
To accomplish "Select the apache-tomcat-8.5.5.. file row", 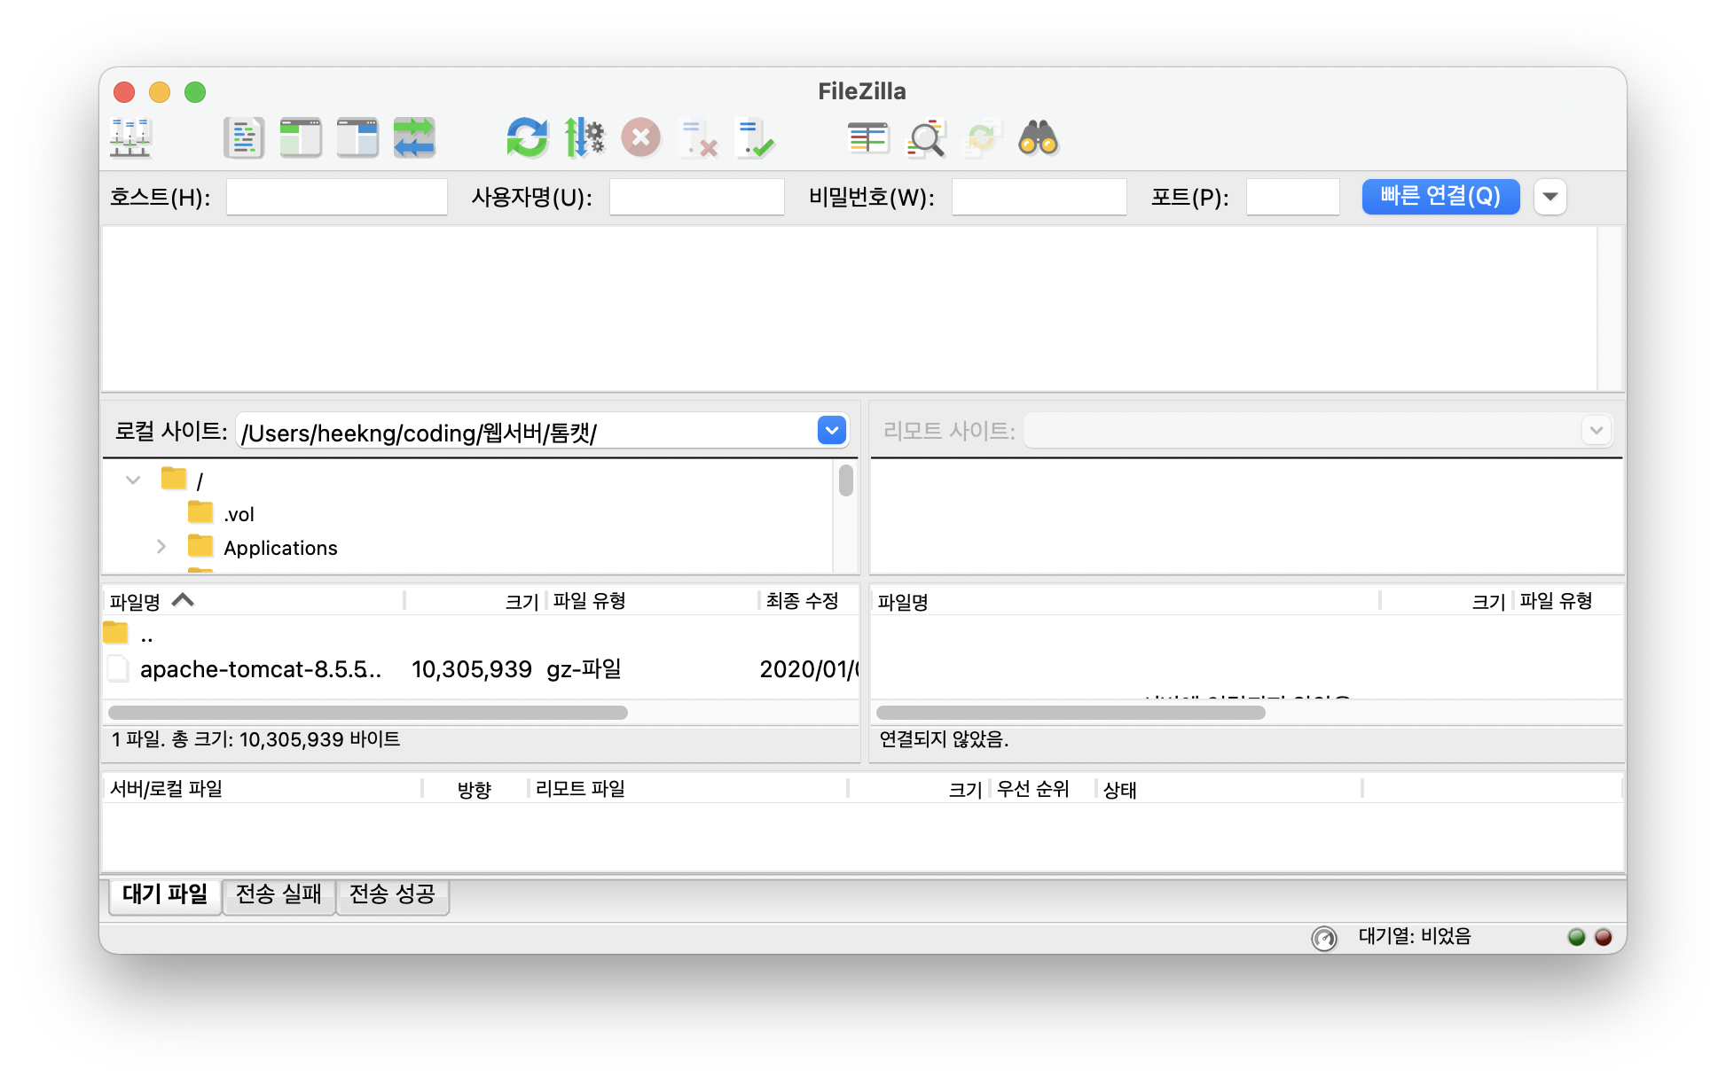I will coord(480,669).
